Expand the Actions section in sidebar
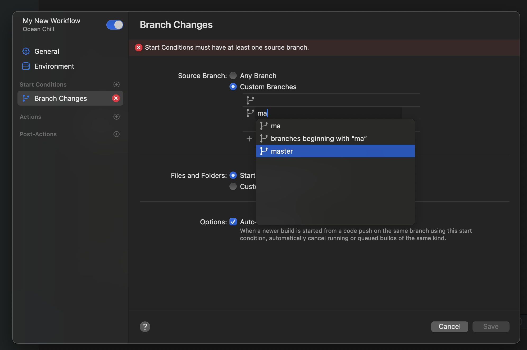The height and width of the screenshot is (350, 527). pos(116,116)
